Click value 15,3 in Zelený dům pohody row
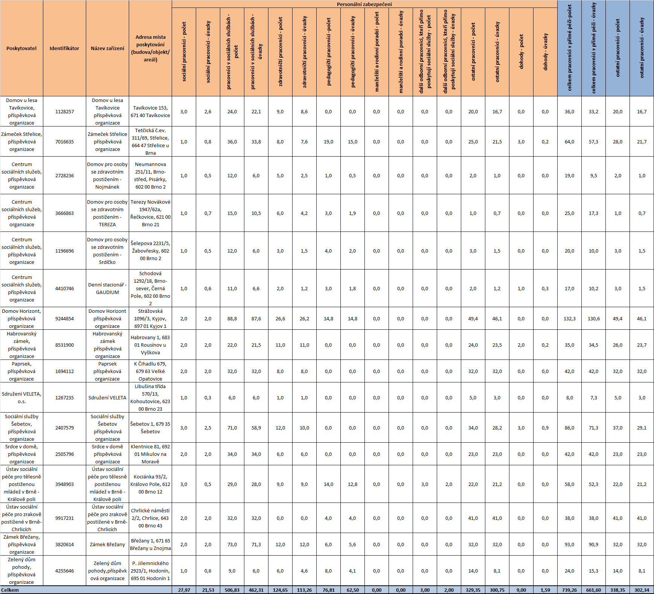 (x=593, y=571)
